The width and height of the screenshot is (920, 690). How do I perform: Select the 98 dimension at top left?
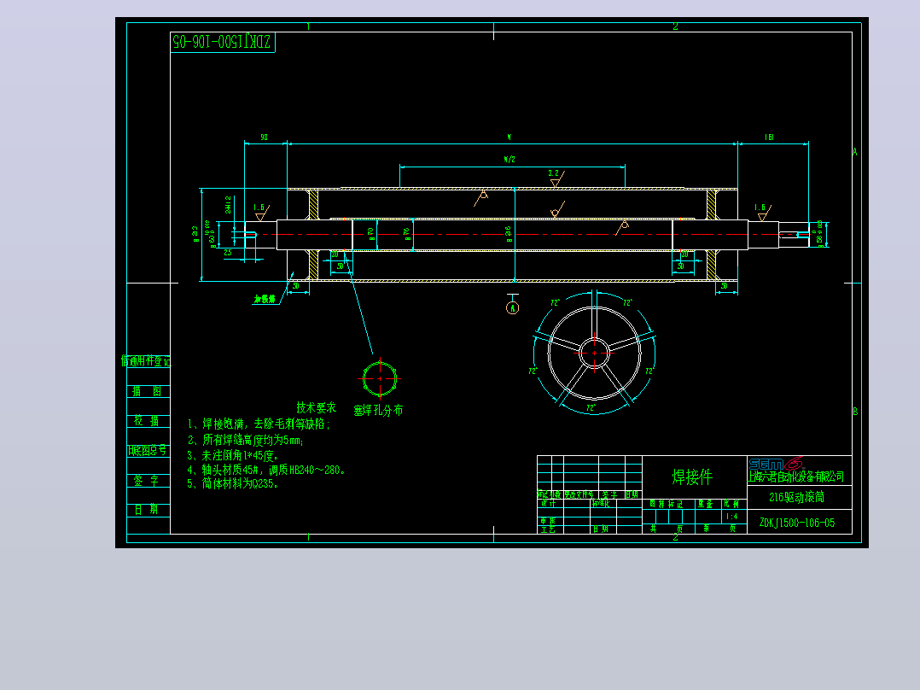click(264, 137)
